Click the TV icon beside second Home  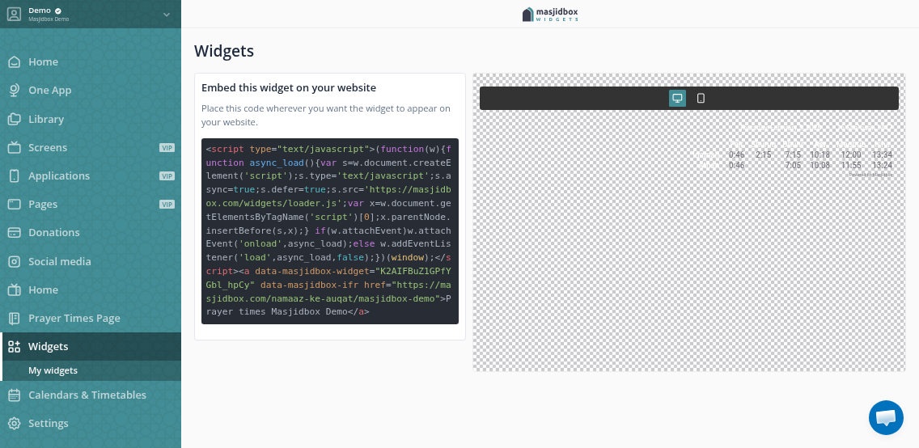(14, 290)
